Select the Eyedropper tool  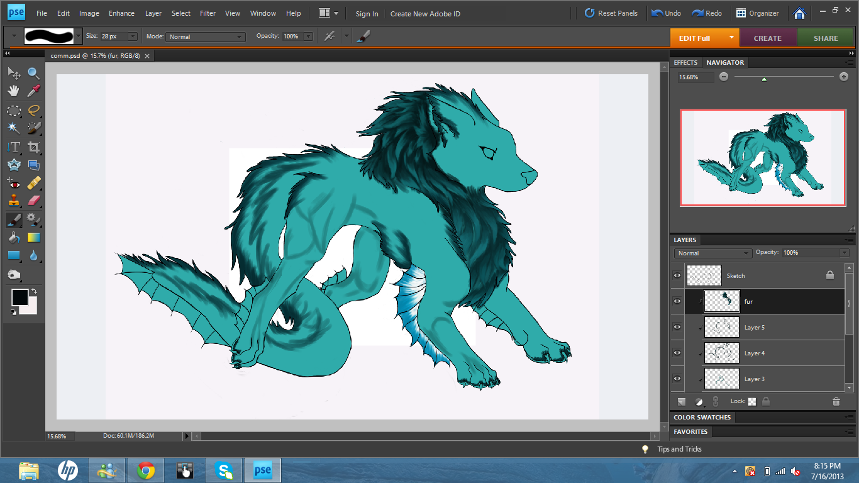click(34, 91)
